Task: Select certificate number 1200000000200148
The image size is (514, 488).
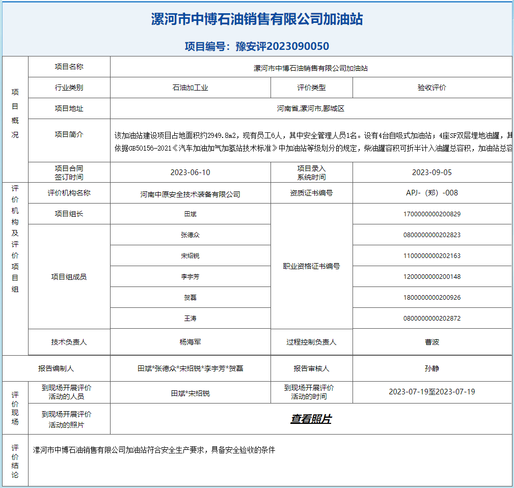Action: pos(431,277)
